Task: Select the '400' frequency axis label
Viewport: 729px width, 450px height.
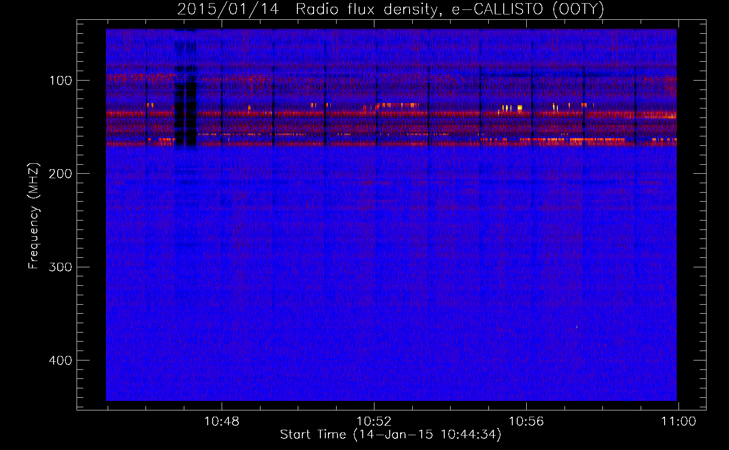Action: click(61, 360)
